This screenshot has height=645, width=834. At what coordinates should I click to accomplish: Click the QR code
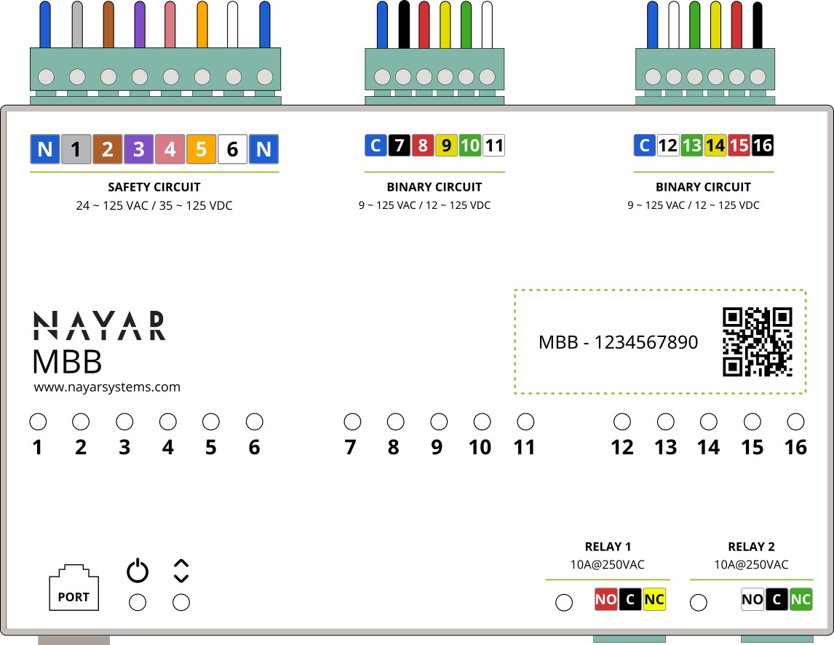pyautogui.click(x=758, y=341)
